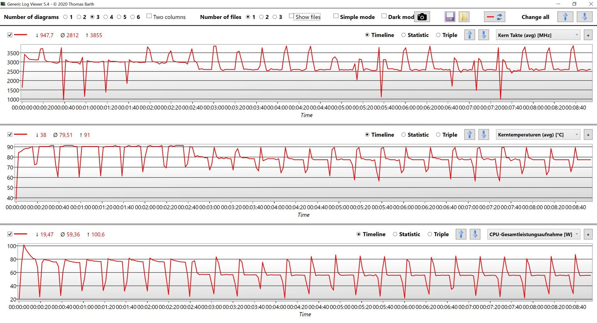Open Kern Takte (avg) [MHz] dropdown

pyautogui.click(x=538, y=35)
